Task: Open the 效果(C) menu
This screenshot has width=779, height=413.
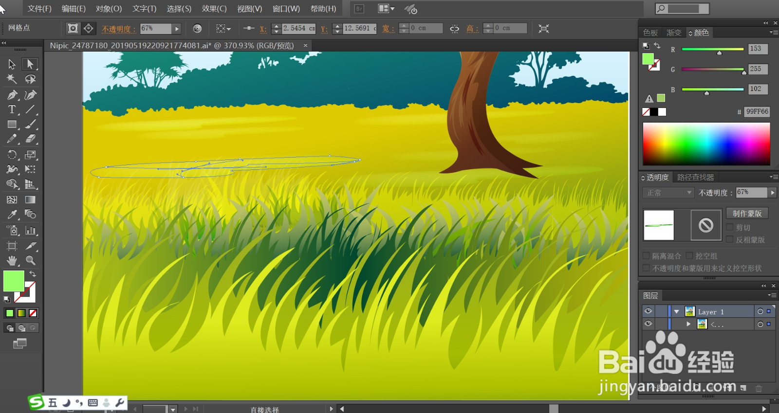Action: point(214,9)
